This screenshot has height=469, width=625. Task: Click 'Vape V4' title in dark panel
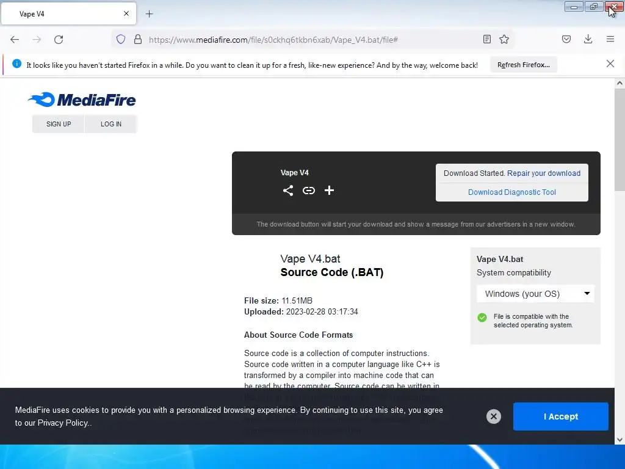coord(295,173)
